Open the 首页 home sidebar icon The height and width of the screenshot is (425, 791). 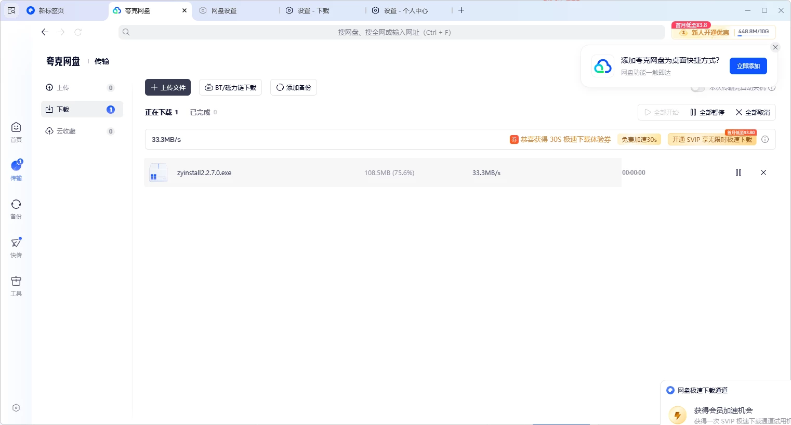pos(16,132)
